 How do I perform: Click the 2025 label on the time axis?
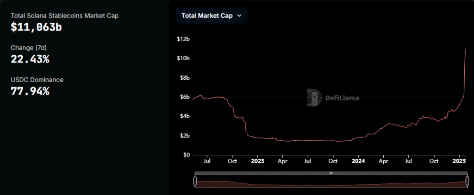(459, 161)
